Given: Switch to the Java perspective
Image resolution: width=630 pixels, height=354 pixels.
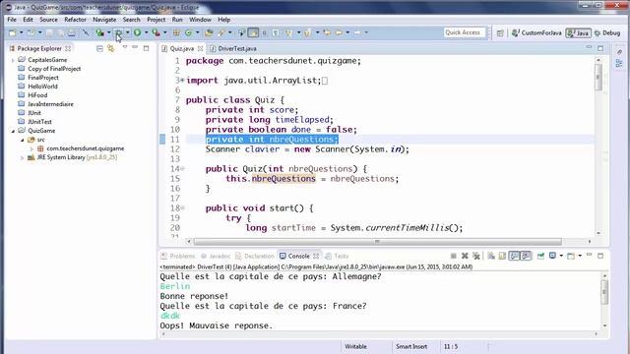Looking at the screenshot, I should click(578, 32).
